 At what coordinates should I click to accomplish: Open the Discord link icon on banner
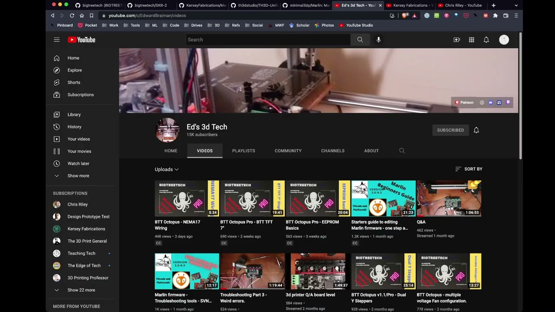pyautogui.click(x=490, y=103)
